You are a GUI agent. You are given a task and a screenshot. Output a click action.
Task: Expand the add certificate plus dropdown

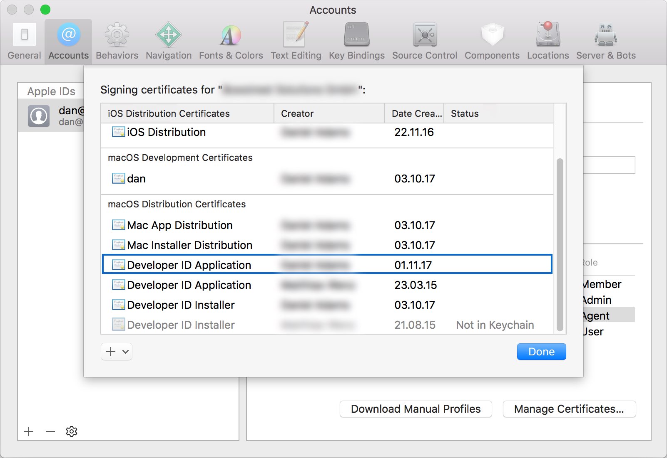click(117, 352)
